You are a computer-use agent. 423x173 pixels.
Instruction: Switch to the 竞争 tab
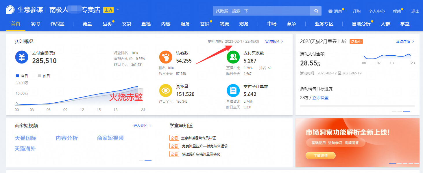pos(291,24)
